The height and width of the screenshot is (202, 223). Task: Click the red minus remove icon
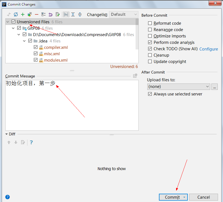[x=37, y=14]
